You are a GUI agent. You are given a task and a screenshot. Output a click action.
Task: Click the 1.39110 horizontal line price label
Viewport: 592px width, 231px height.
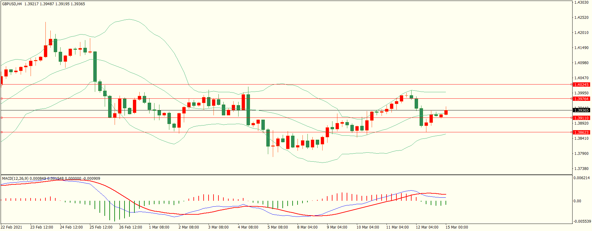pos(581,118)
